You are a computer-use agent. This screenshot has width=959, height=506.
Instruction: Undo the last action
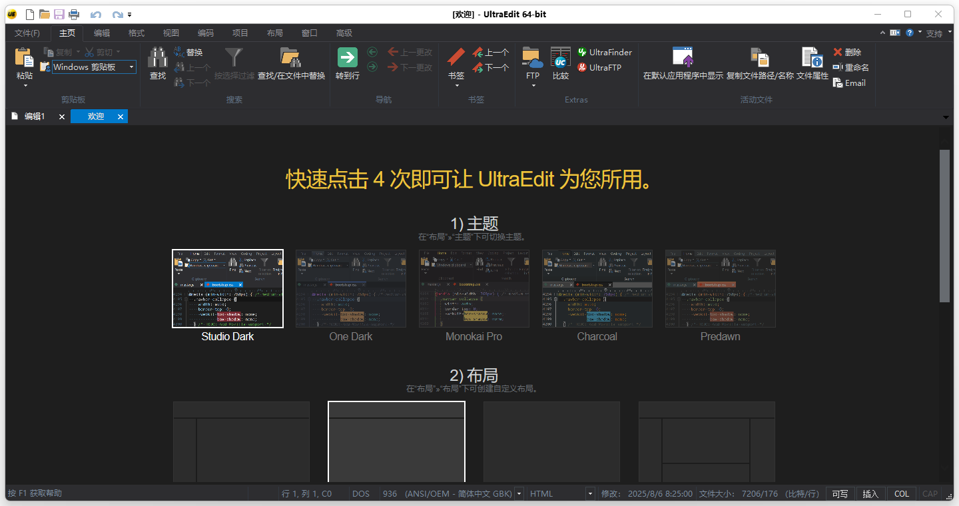point(96,14)
